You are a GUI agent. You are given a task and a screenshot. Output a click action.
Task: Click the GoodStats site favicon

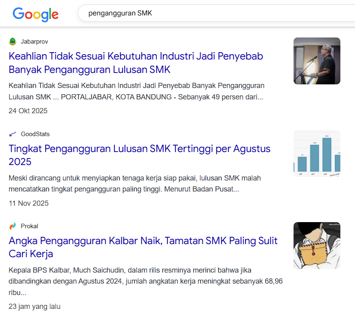[x=13, y=134]
